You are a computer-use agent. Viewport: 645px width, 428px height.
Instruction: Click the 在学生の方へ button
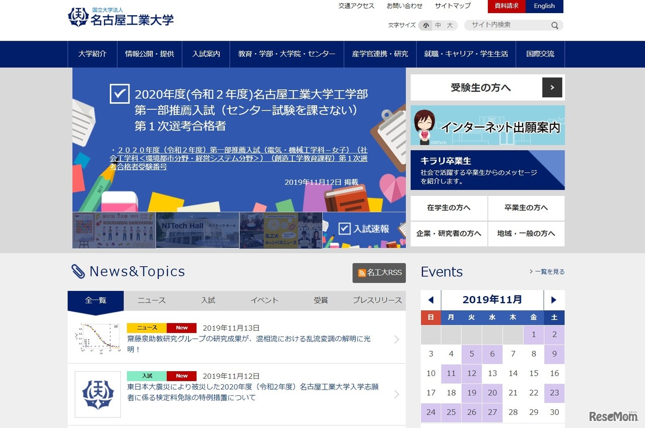point(448,208)
